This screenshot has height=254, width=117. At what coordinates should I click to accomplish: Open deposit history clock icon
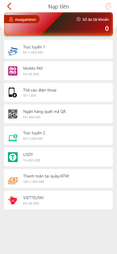pos(109,6)
